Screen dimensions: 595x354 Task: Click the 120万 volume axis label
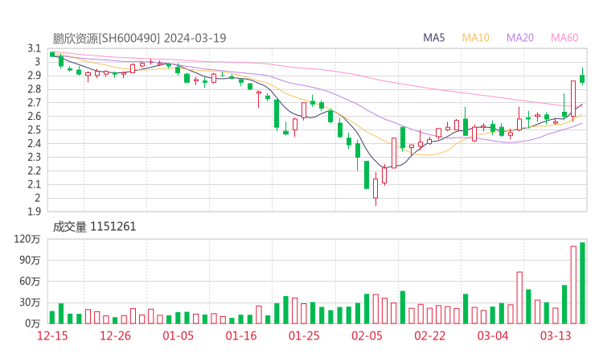[x=27, y=239]
